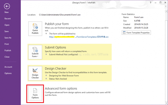This screenshot has height=105, width=168.
Task: Select Open in the backstage menu
Action: click(7, 25)
